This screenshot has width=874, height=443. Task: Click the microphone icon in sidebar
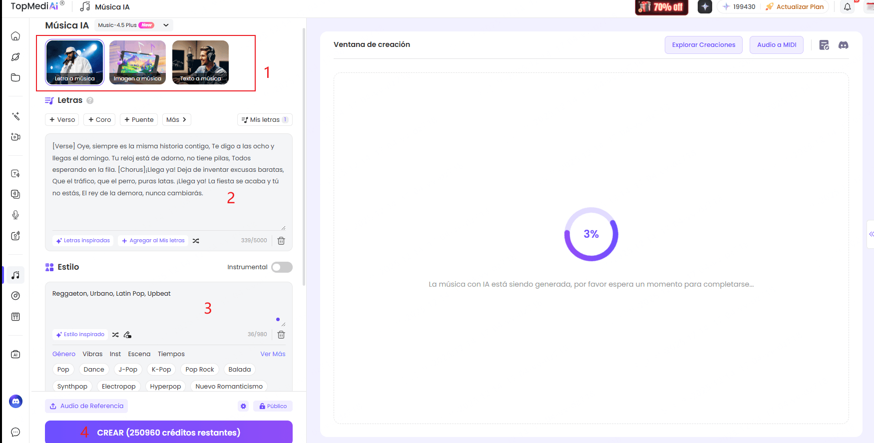[15, 215]
